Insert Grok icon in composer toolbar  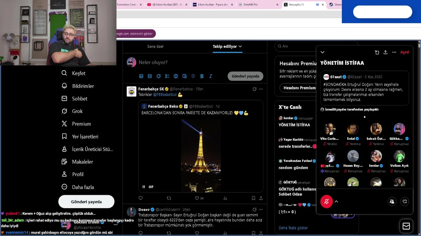[159, 76]
